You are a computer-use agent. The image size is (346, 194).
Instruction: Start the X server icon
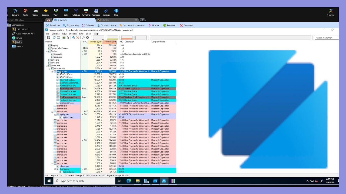tap(331, 12)
